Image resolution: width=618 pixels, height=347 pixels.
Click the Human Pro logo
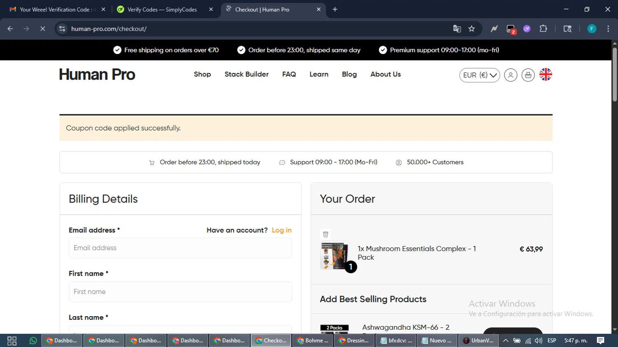coord(97,75)
